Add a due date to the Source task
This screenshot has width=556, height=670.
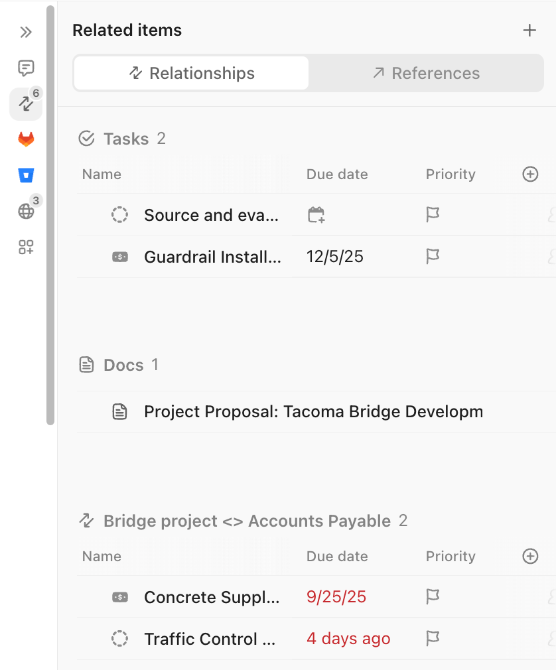coord(314,214)
